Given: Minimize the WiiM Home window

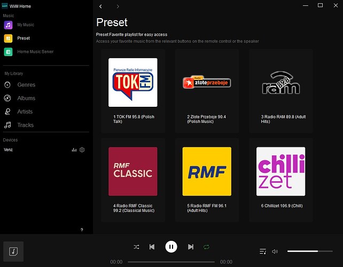Looking at the screenshot, I should 306,5.
